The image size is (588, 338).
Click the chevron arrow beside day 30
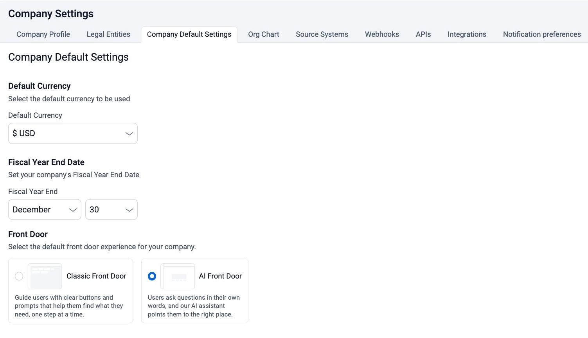tap(129, 210)
